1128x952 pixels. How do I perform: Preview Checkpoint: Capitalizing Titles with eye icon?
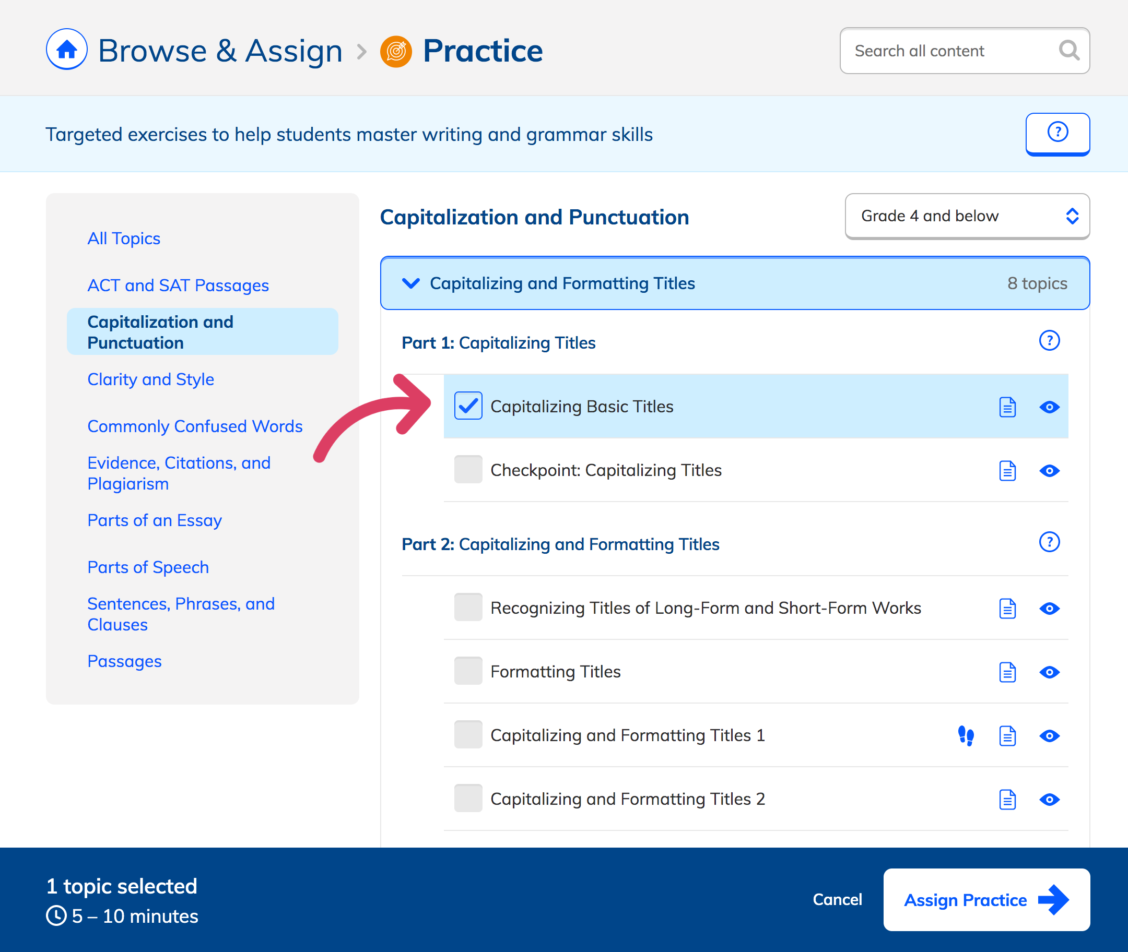[x=1049, y=471]
